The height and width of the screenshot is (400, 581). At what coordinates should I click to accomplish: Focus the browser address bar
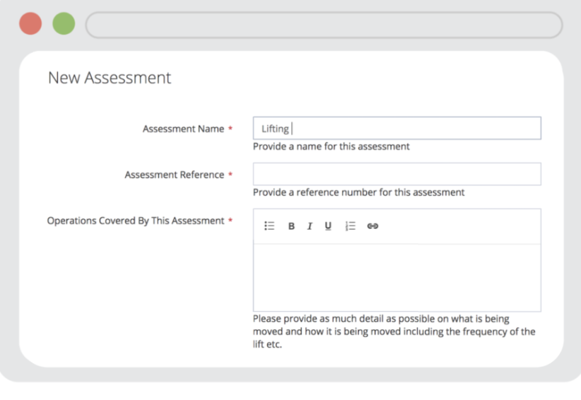[324, 25]
